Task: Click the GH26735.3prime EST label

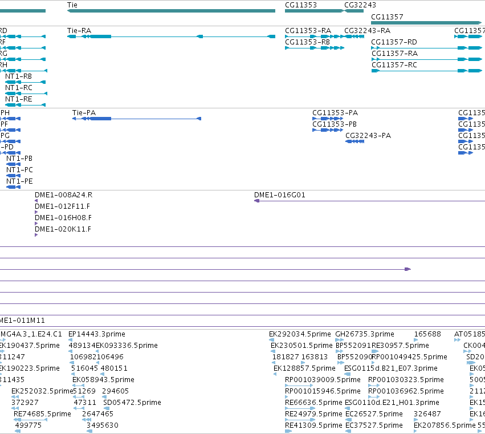Action: 365,334
